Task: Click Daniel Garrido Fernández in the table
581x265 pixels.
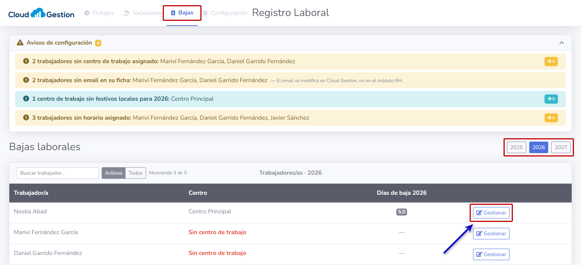Action: tap(48, 253)
